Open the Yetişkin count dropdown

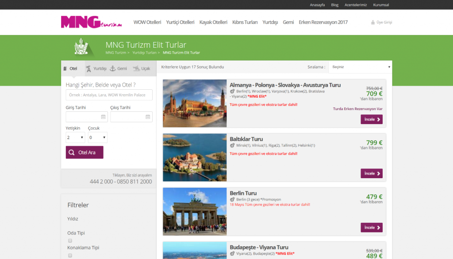pos(75,137)
